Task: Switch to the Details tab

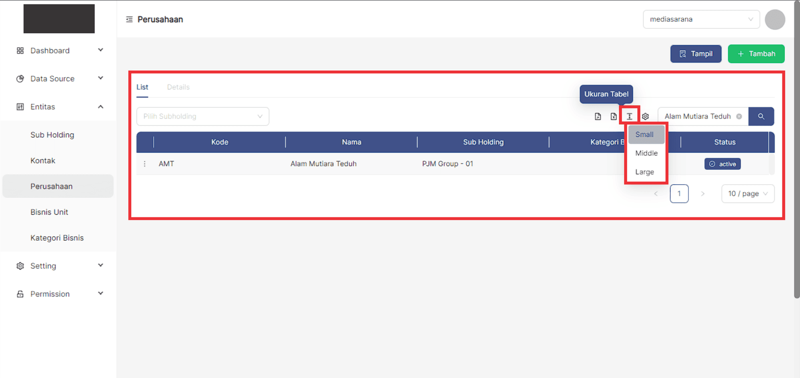Action: (178, 87)
